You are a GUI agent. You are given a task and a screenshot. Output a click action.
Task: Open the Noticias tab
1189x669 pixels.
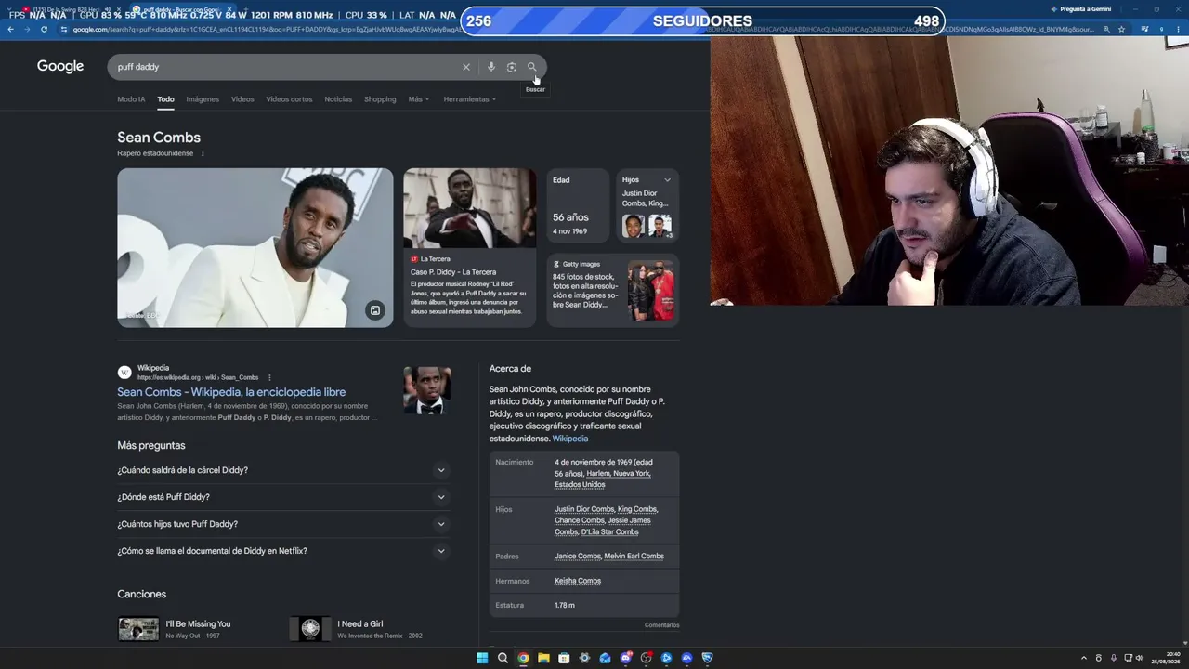tap(338, 99)
